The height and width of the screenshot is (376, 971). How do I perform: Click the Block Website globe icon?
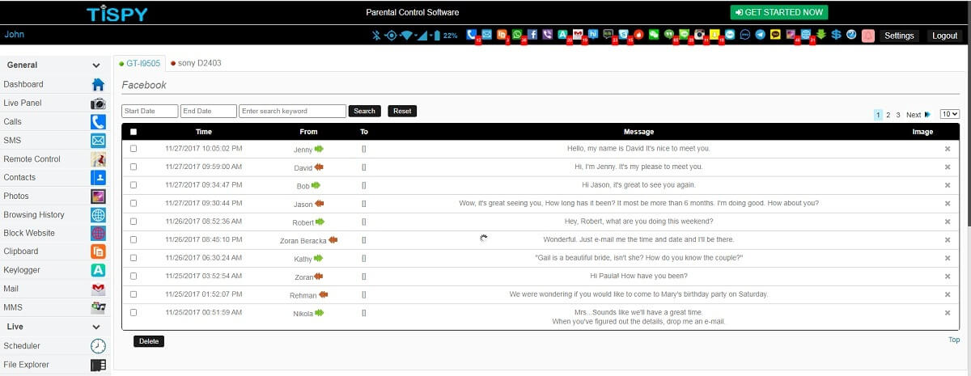(98, 233)
